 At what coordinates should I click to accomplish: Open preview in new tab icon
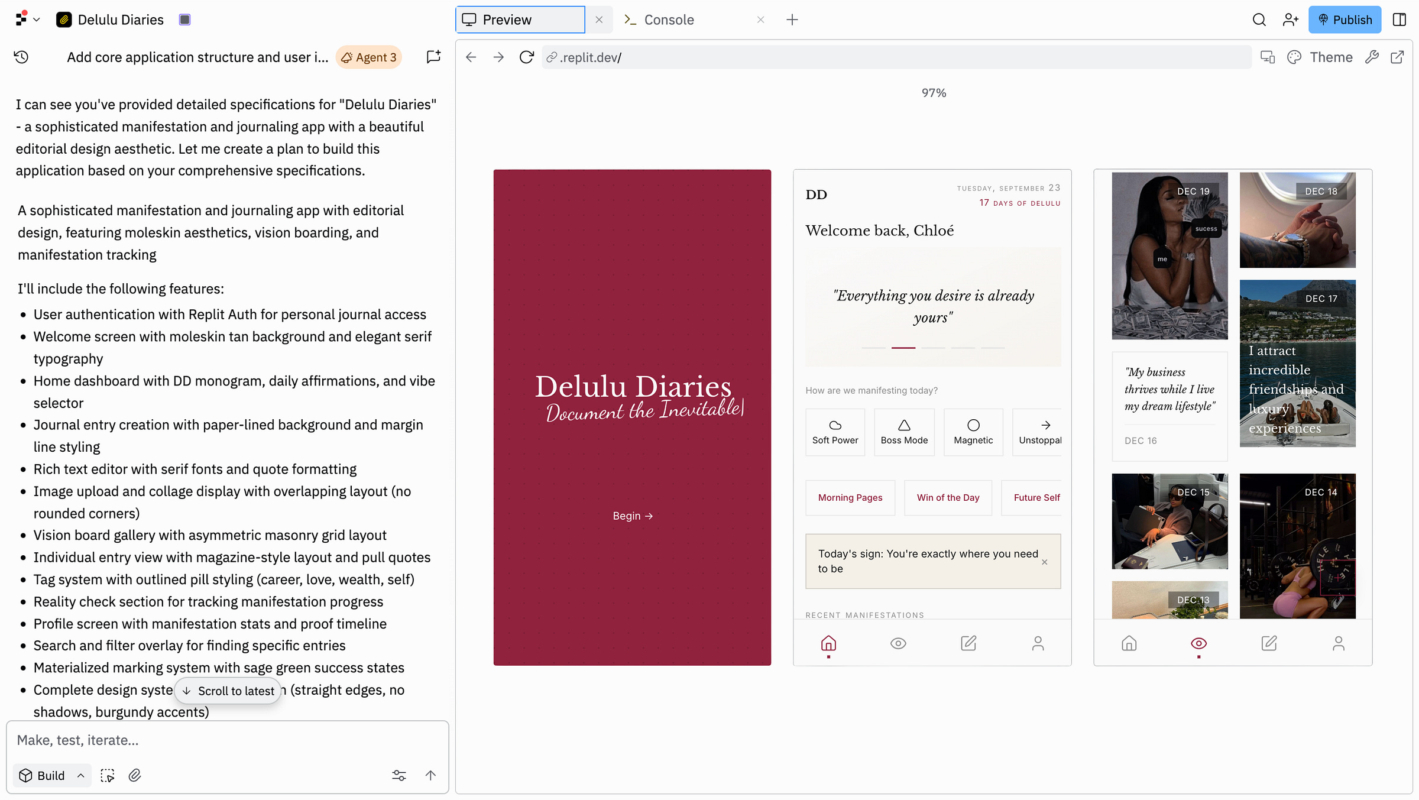click(1397, 57)
